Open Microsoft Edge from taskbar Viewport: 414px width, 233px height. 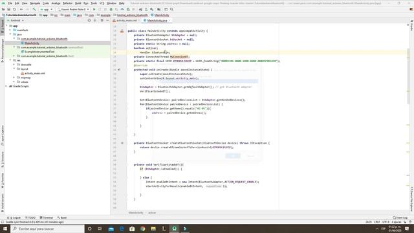[122, 228]
